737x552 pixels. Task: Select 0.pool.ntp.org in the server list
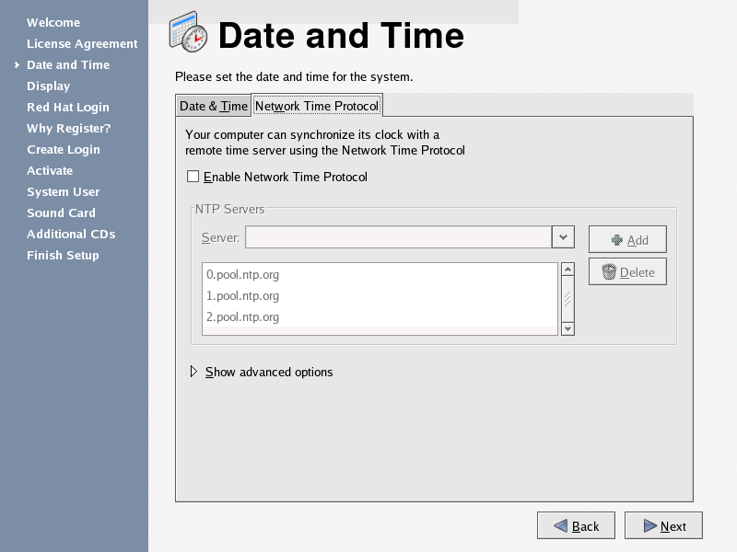coord(242,274)
